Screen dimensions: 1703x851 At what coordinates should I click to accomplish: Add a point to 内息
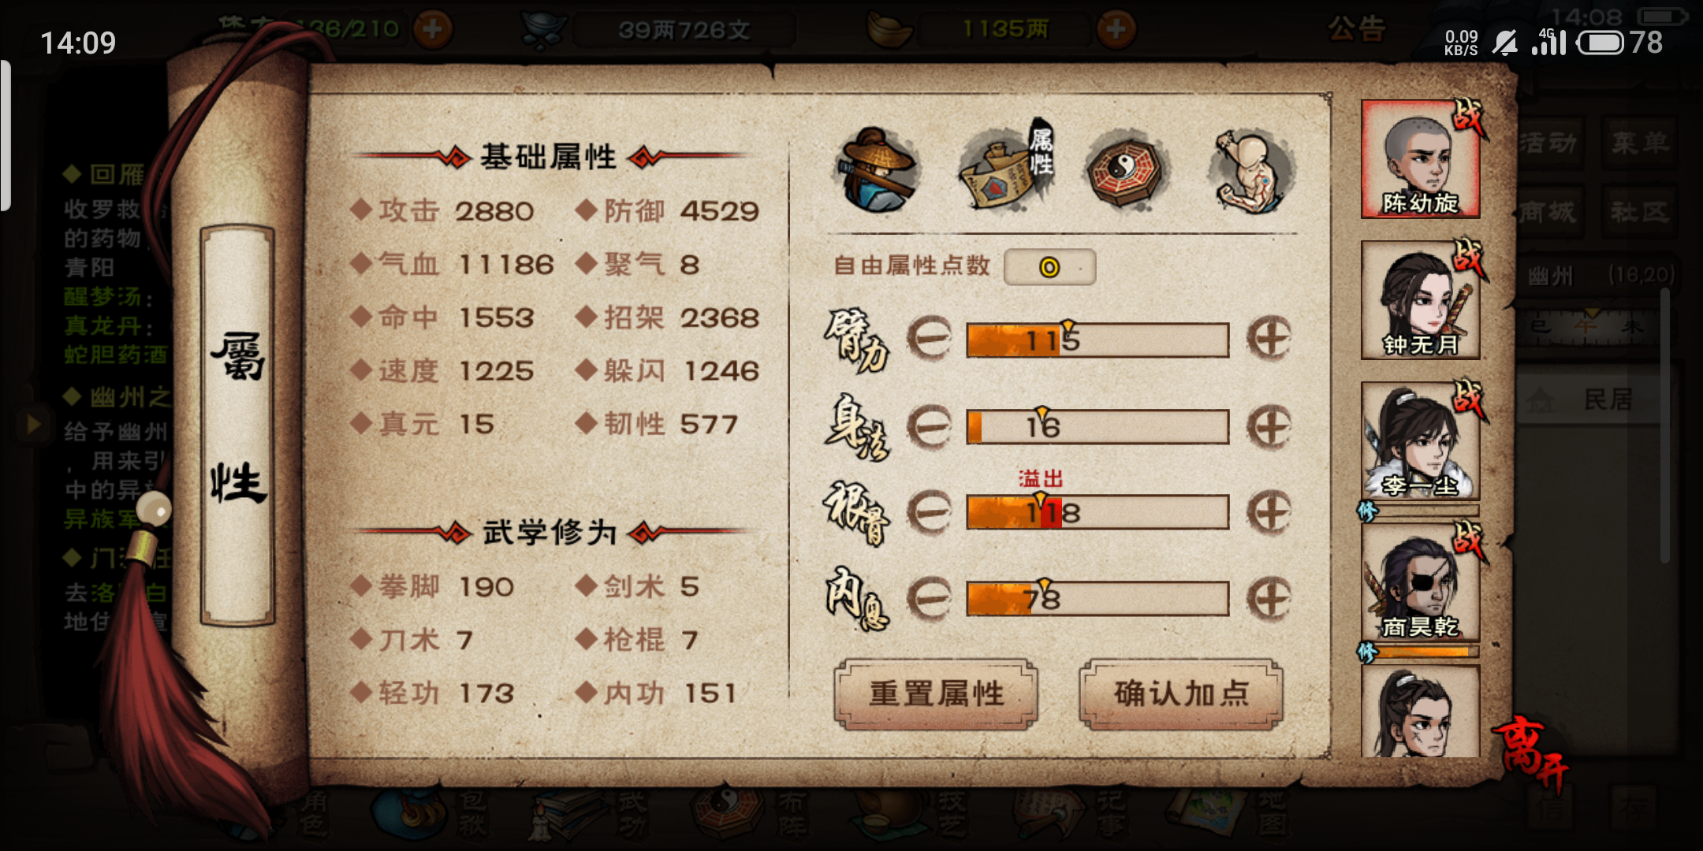pyautogui.click(x=1269, y=599)
